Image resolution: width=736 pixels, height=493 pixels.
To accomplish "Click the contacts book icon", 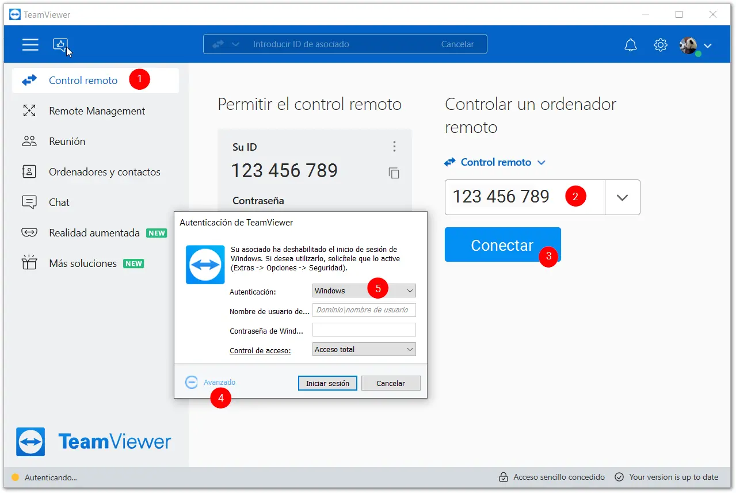I will click(29, 172).
